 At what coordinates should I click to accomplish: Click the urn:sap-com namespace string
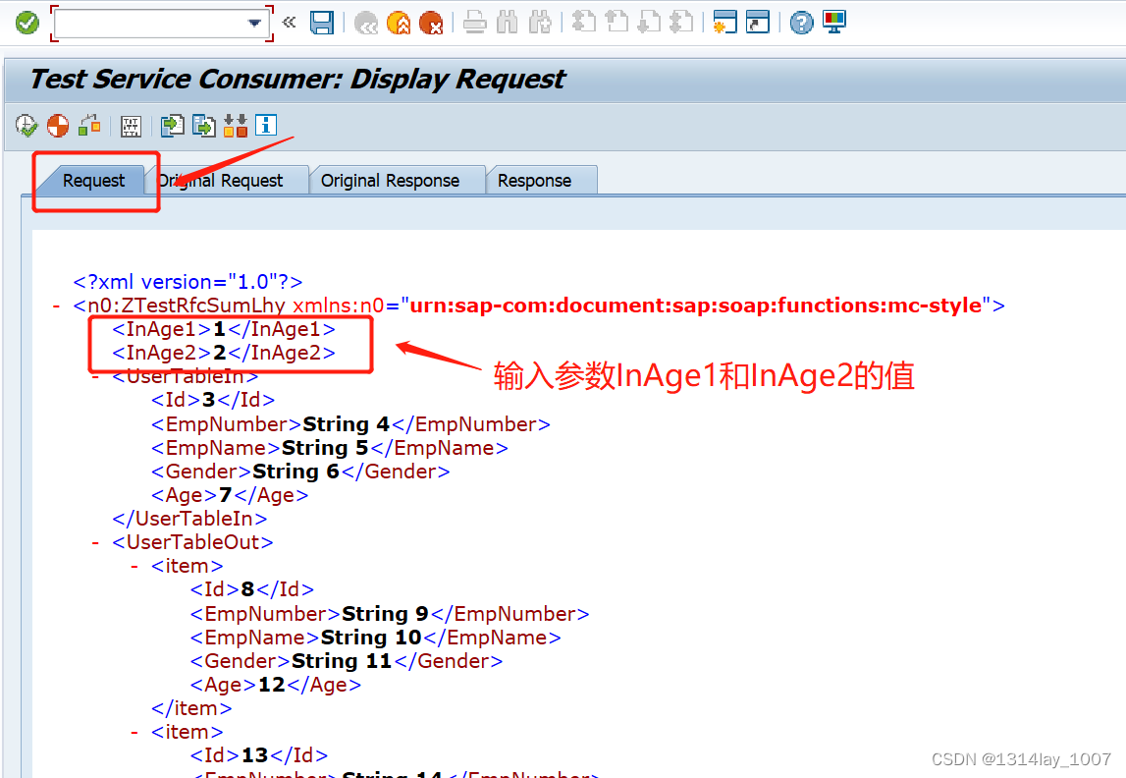695,306
